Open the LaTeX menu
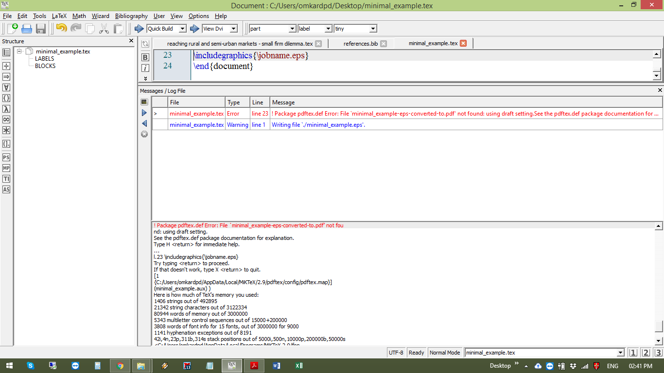This screenshot has height=373, width=664. pyautogui.click(x=59, y=16)
